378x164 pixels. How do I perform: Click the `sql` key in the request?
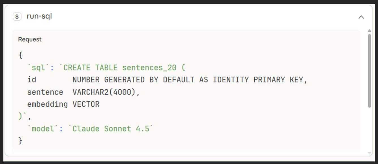click(38, 68)
